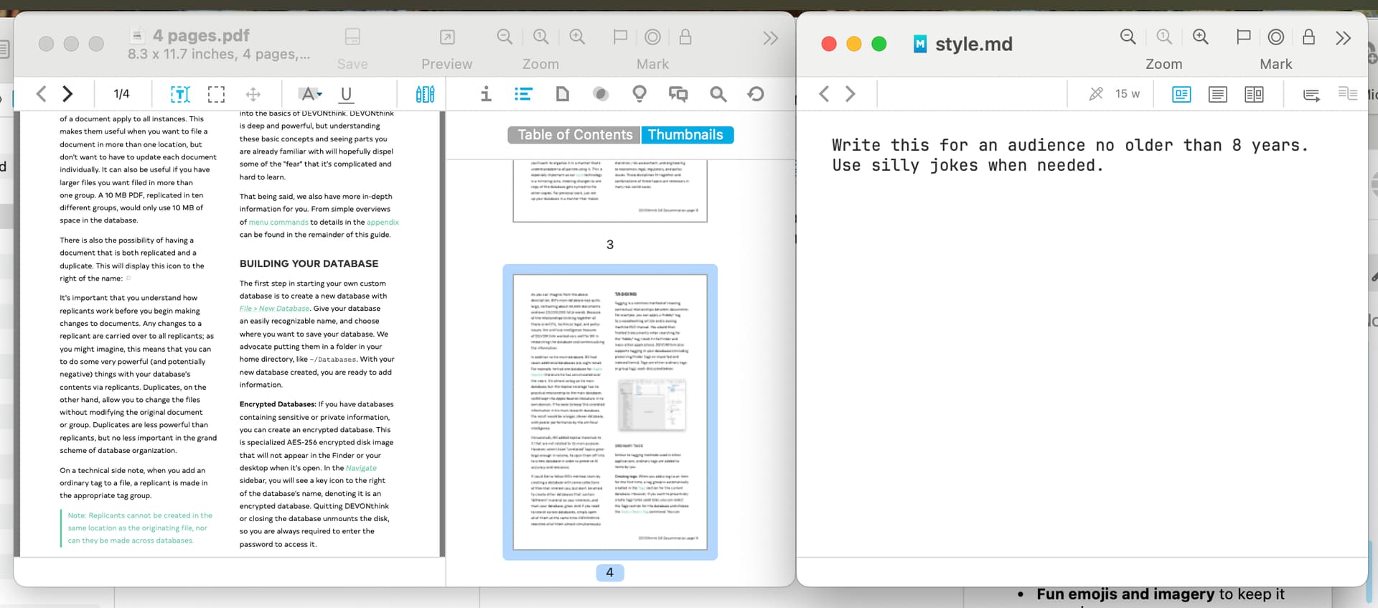The image size is (1378, 608).
Task: Select the Thumbnails tab
Action: (x=686, y=135)
